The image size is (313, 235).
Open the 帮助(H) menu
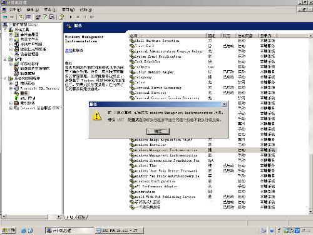pyautogui.click(x=86, y=9)
